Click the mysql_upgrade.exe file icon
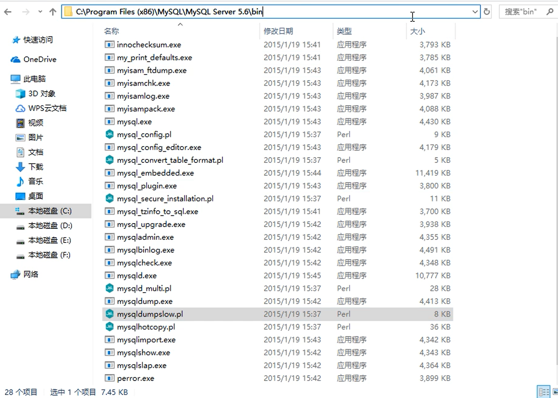 (x=110, y=224)
